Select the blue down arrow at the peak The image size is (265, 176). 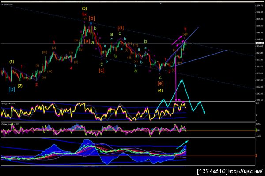91,23
